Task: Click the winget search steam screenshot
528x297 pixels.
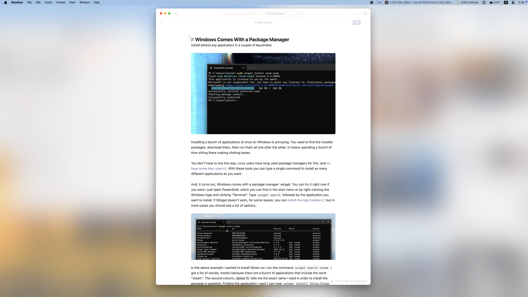Action: pyautogui.click(x=263, y=237)
